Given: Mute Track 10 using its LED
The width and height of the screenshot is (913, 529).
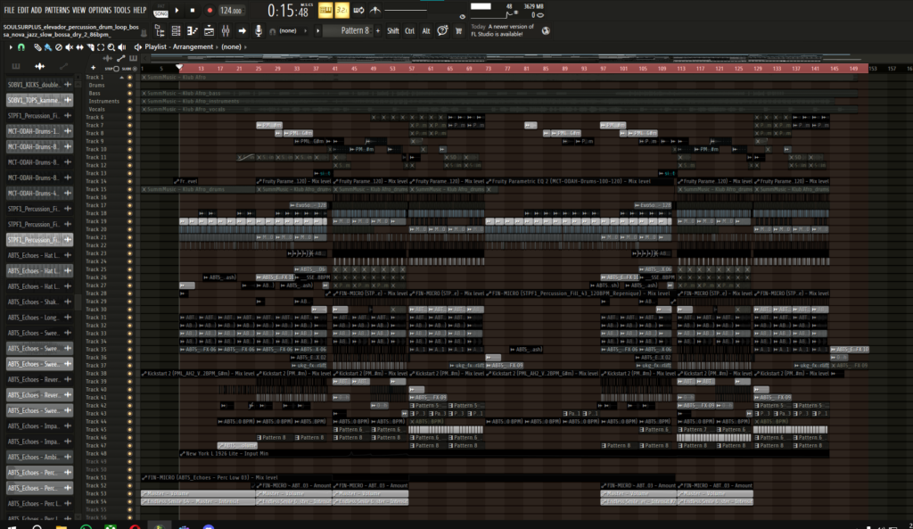Looking at the screenshot, I should (x=130, y=149).
